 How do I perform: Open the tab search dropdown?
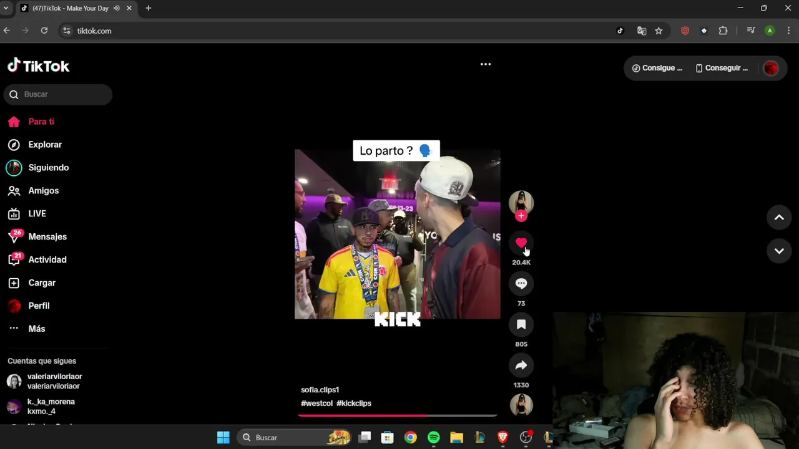(6, 8)
